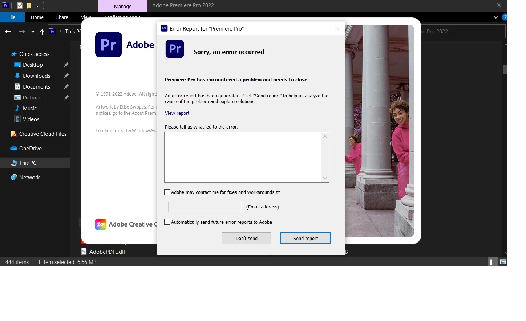Tick Automatically send future error reports checkbox
Viewport: 526px width, 321px height.
[x=167, y=222]
